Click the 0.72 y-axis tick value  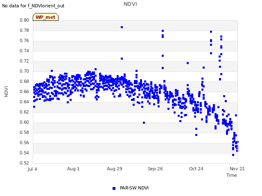coord(25,61)
